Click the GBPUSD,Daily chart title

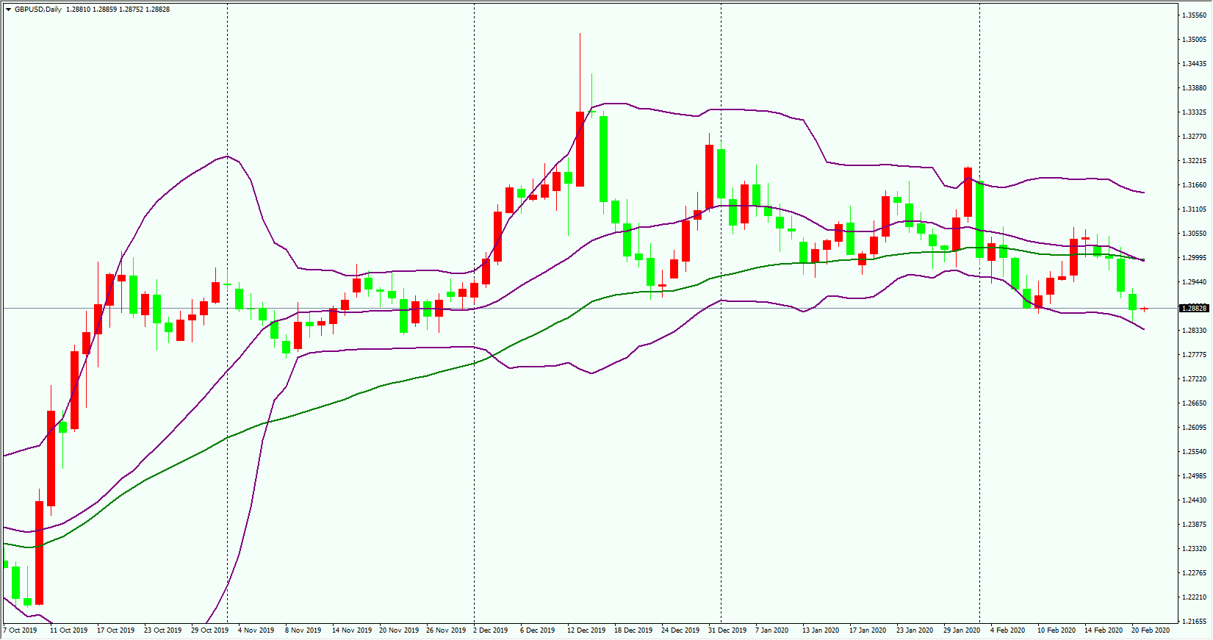click(x=38, y=10)
